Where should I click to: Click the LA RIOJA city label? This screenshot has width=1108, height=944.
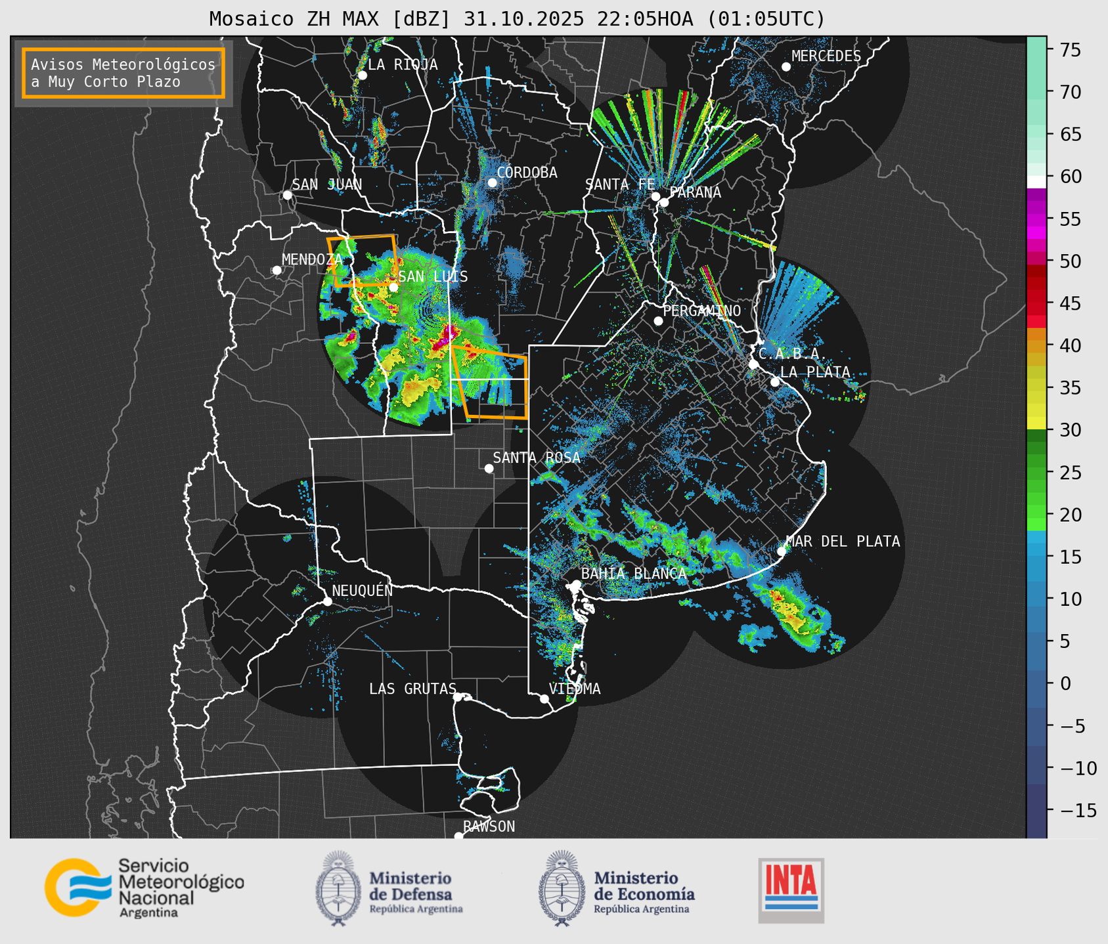pyautogui.click(x=403, y=64)
